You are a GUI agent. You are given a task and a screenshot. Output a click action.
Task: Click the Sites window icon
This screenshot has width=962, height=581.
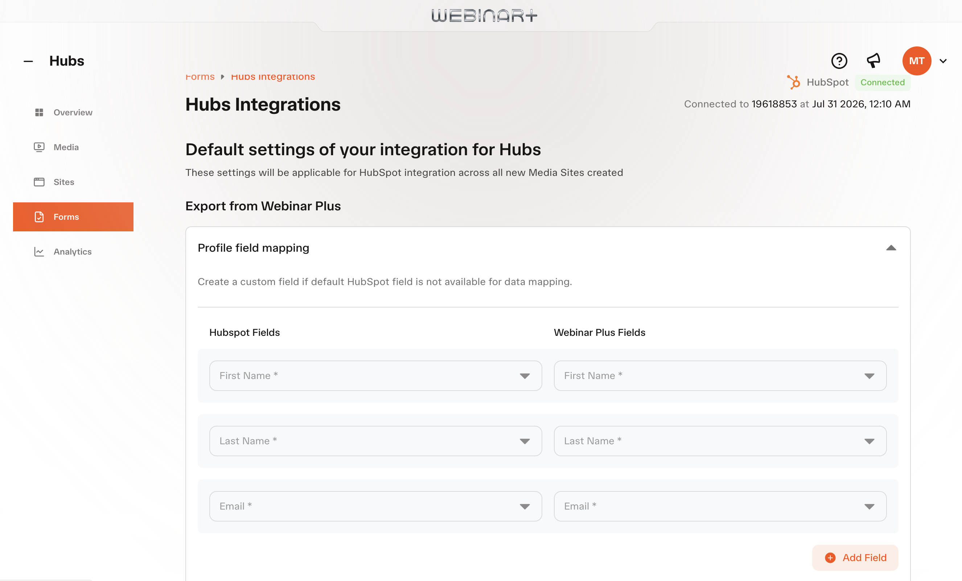[x=39, y=182]
